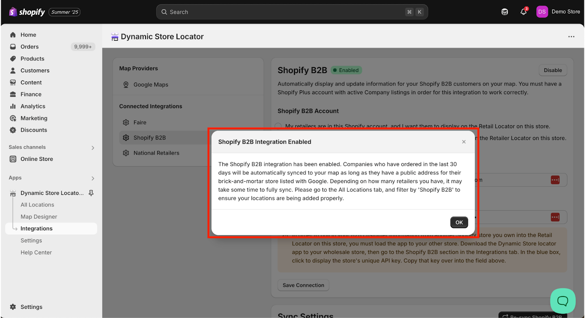Click the Analytics bar chart icon
Screen dimensions: 585x318
[13, 106]
